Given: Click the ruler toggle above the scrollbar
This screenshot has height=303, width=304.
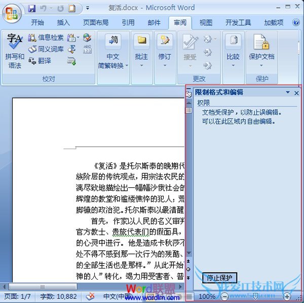Looking at the screenshot, I should coord(188,94).
